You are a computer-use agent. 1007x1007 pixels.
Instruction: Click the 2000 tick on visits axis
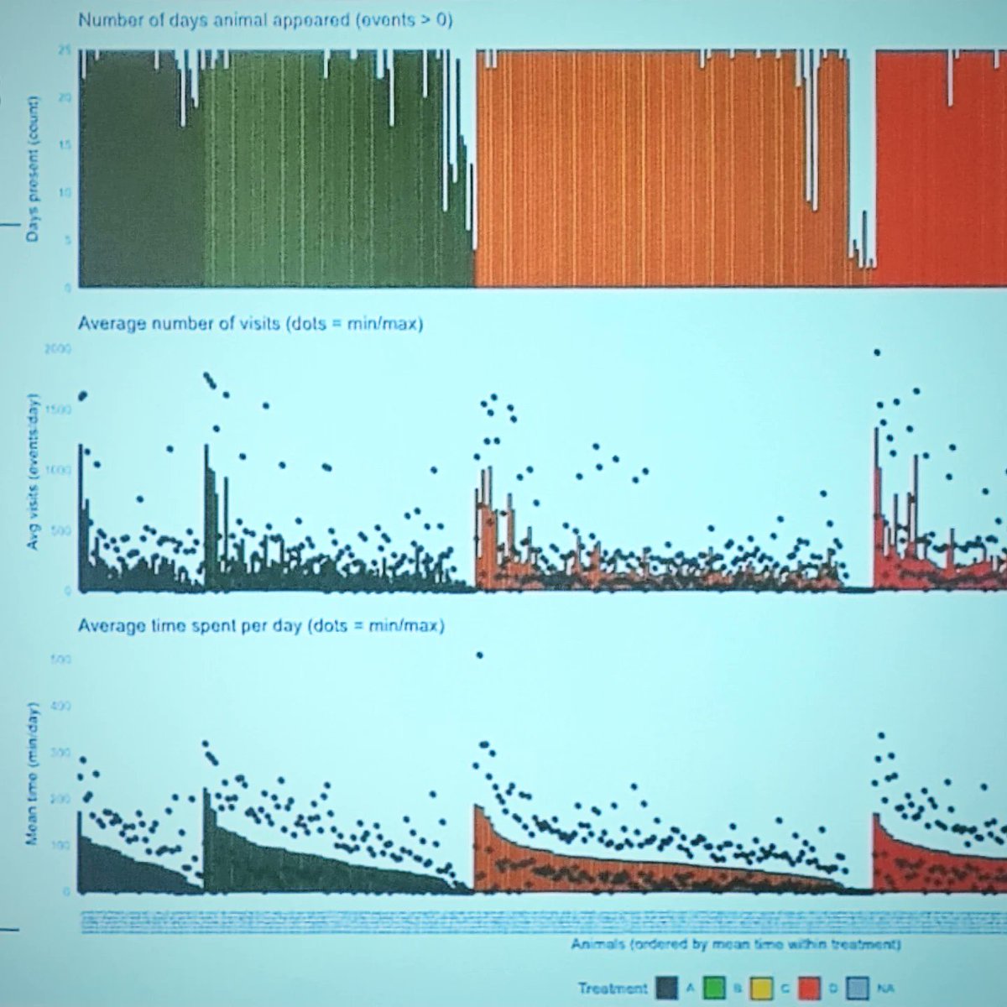(x=58, y=348)
